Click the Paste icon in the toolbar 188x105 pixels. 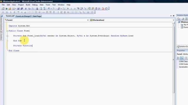[33, 8]
